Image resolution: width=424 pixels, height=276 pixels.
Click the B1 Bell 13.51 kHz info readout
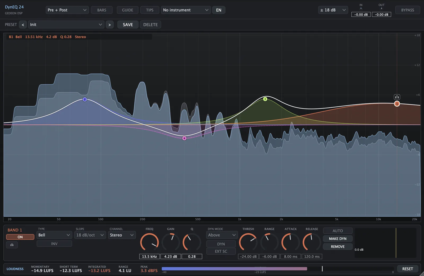[x=47, y=37]
